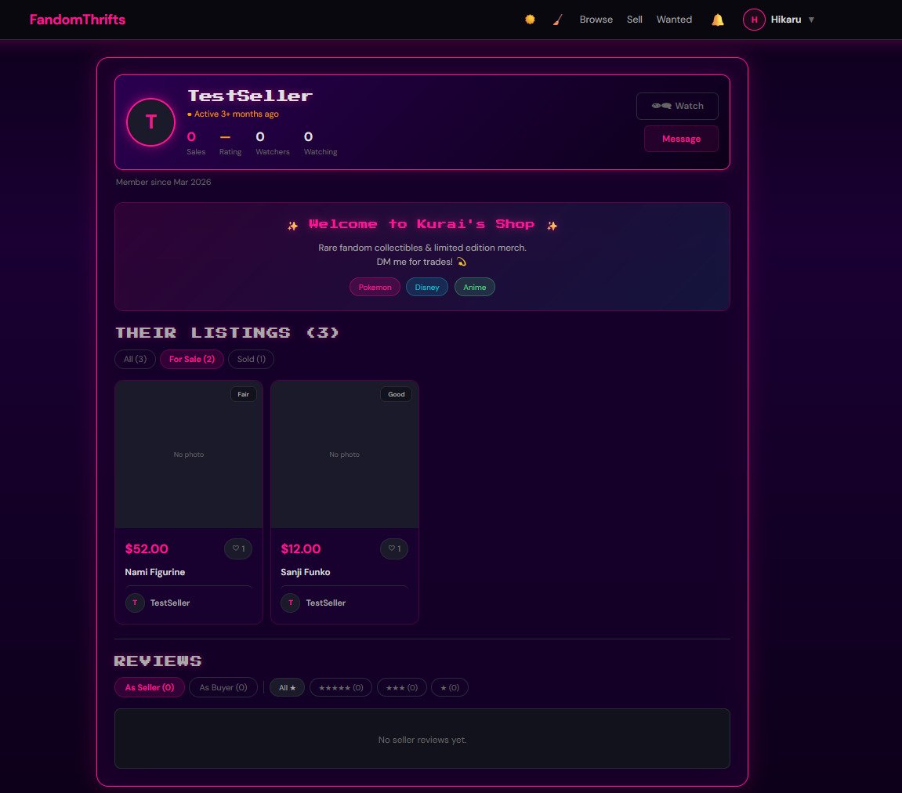The width and height of the screenshot is (902, 793).
Task: Click the Watchers count stat
Action: 272,143
